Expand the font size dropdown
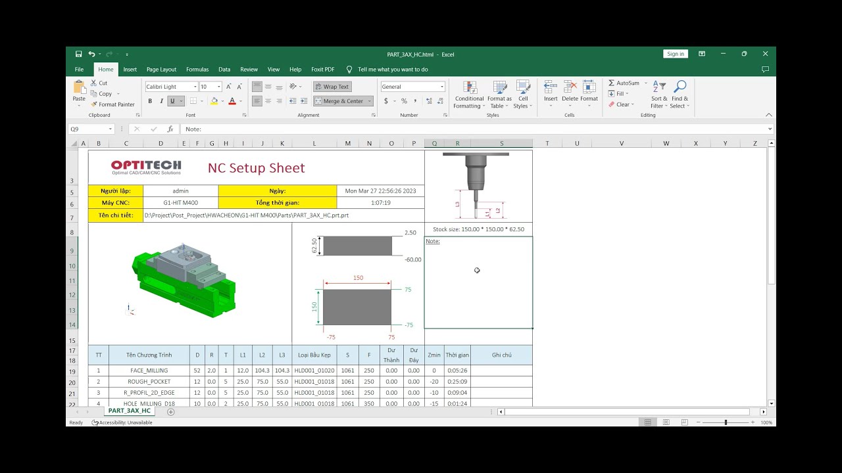This screenshot has width=842, height=473. [219, 87]
